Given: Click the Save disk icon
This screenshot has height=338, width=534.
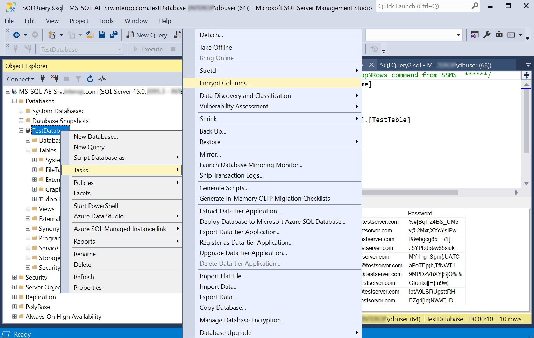Looking at the screenshot, I should (x=102, y=35).
